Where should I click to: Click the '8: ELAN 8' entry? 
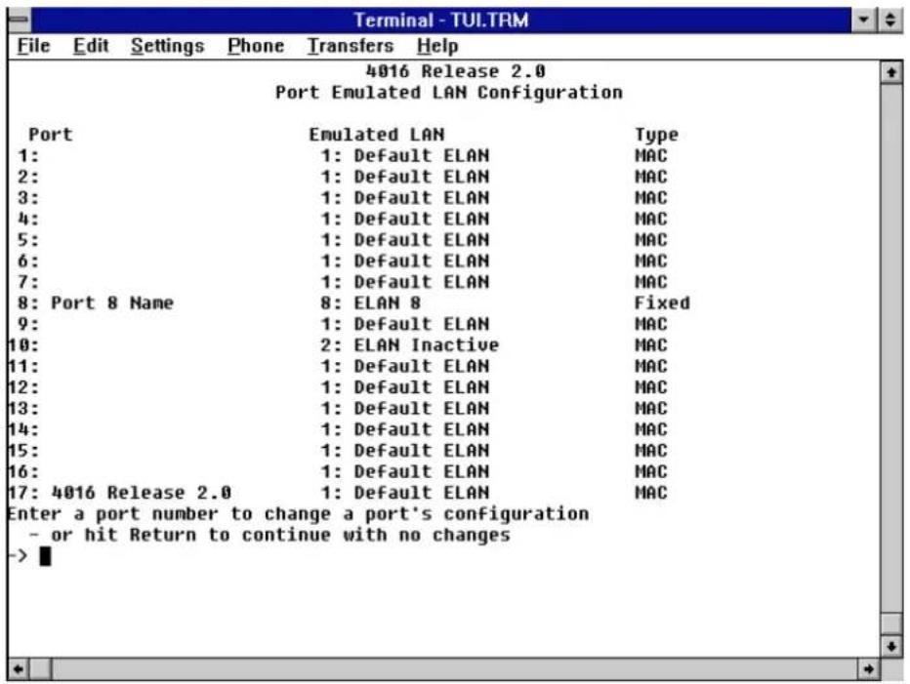[x=371, y=302]
